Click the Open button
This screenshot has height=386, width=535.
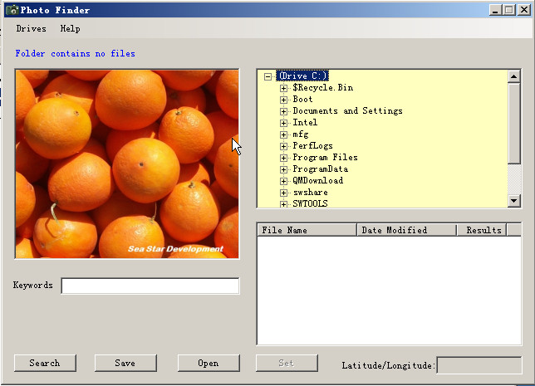(x=209, y=363)
